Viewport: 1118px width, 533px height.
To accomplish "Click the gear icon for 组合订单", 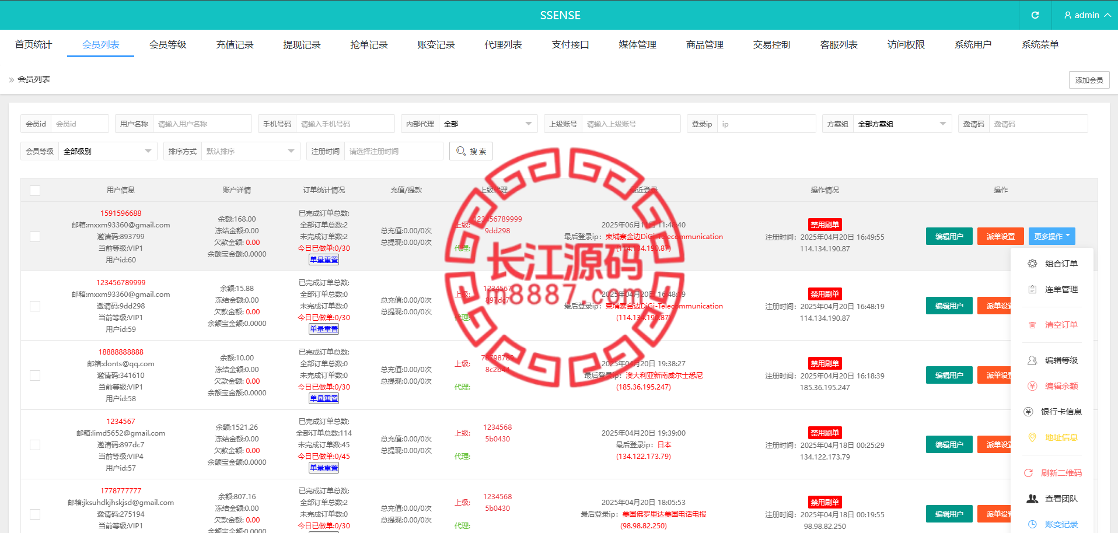I will [x=1032, y=264].
